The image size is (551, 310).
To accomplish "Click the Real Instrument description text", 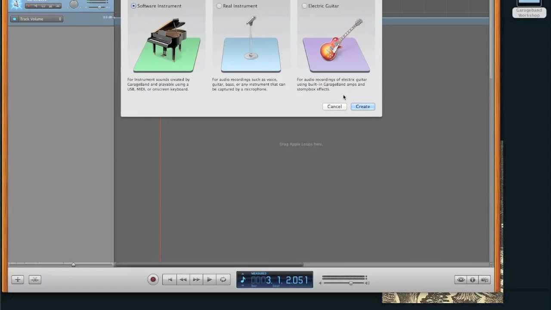I will tap(248, 84).
